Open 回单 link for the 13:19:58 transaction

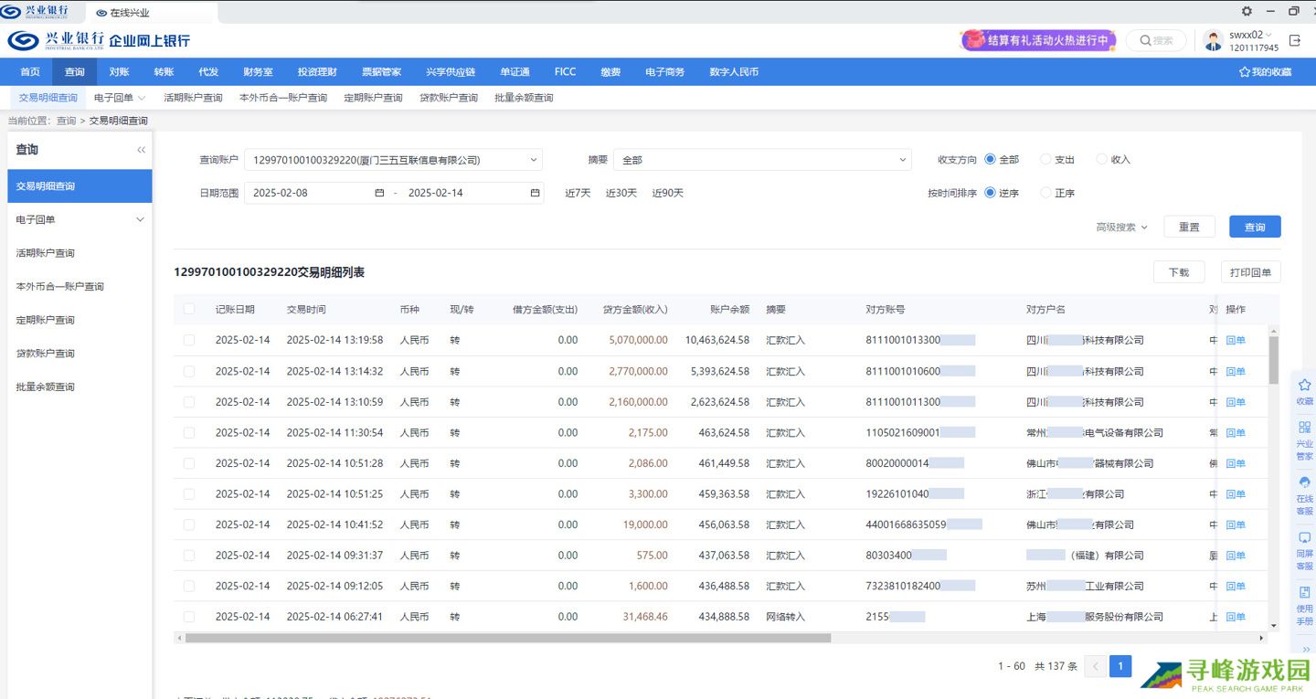coord(1236,340)
